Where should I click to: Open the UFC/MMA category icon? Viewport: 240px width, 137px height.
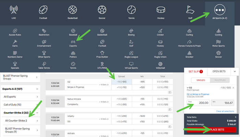pyautogui.click(x=102, y=64)
